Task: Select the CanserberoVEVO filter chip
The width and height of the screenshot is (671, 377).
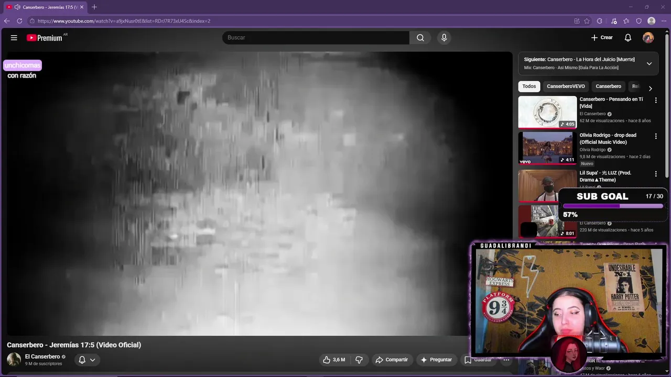Action: point(566,86)
